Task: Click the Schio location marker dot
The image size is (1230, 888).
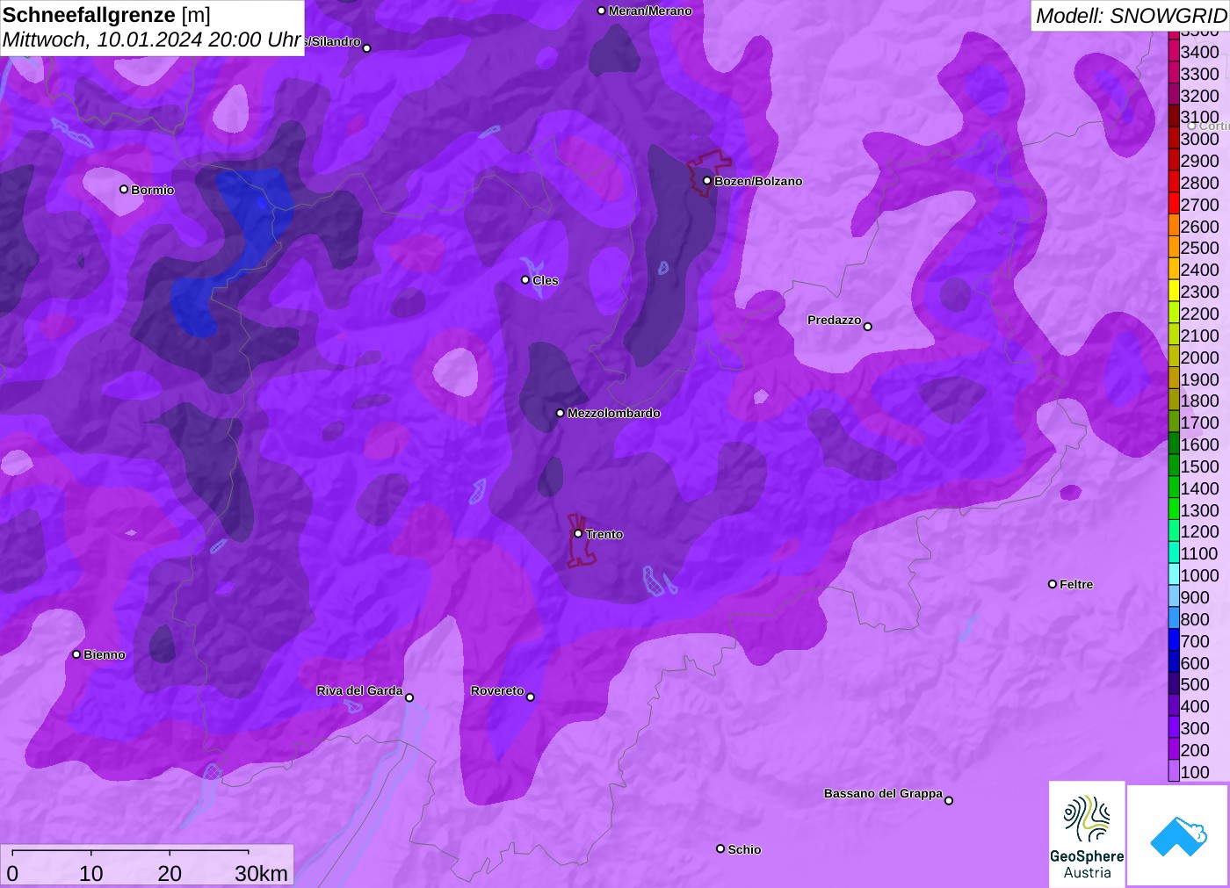Action: click(720, 848)
